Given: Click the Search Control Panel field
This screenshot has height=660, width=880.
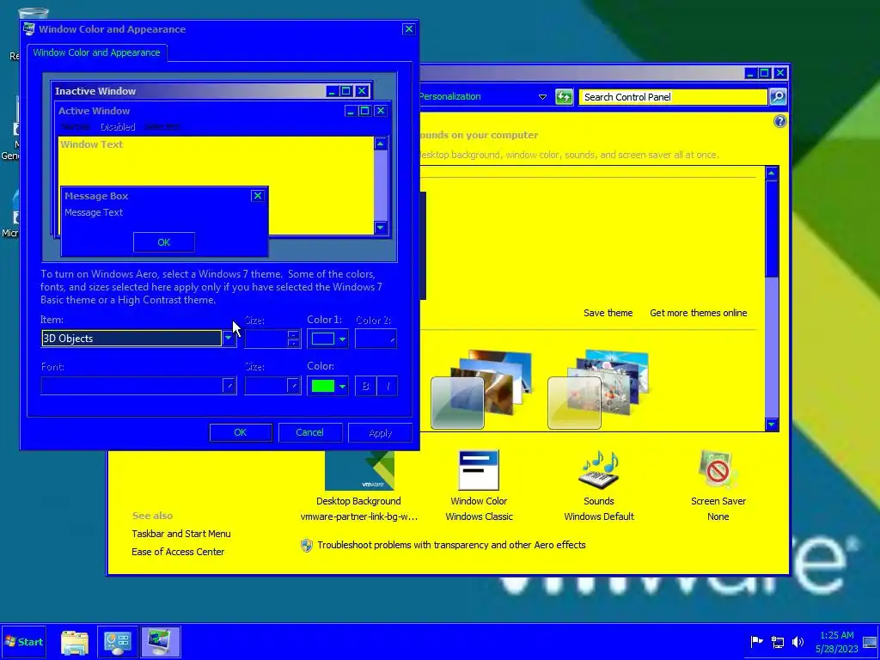Looking at the screenshot, I should pos(672,96).
